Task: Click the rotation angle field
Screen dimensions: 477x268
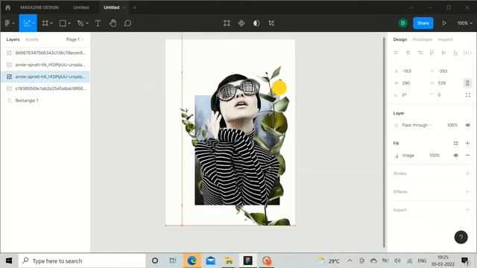Action: [408, 95]
